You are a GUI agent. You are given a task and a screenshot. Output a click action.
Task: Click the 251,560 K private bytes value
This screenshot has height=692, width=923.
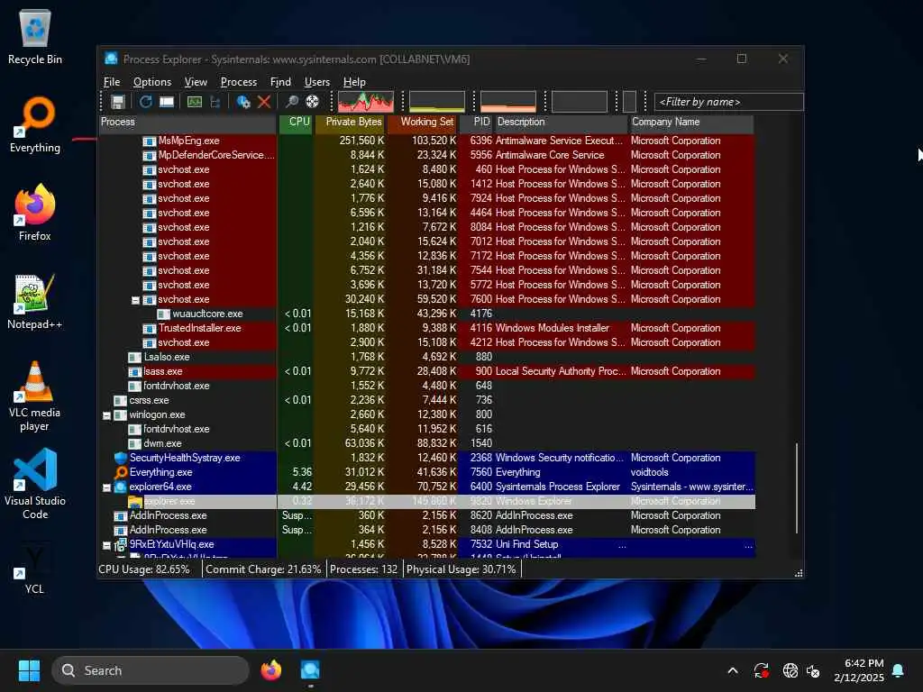361,141
